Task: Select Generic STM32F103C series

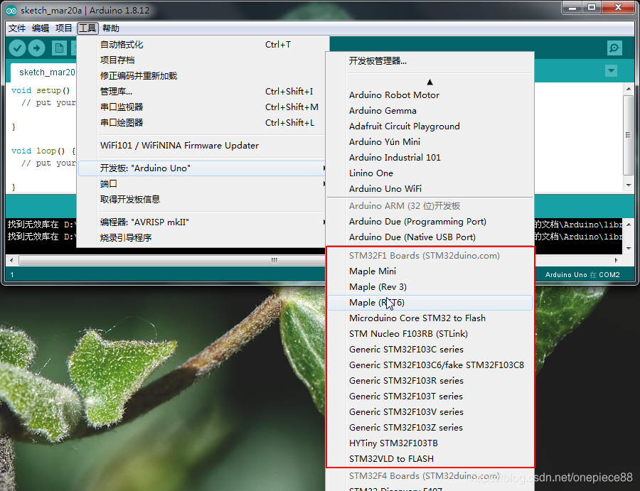Action: click(430, 350)
